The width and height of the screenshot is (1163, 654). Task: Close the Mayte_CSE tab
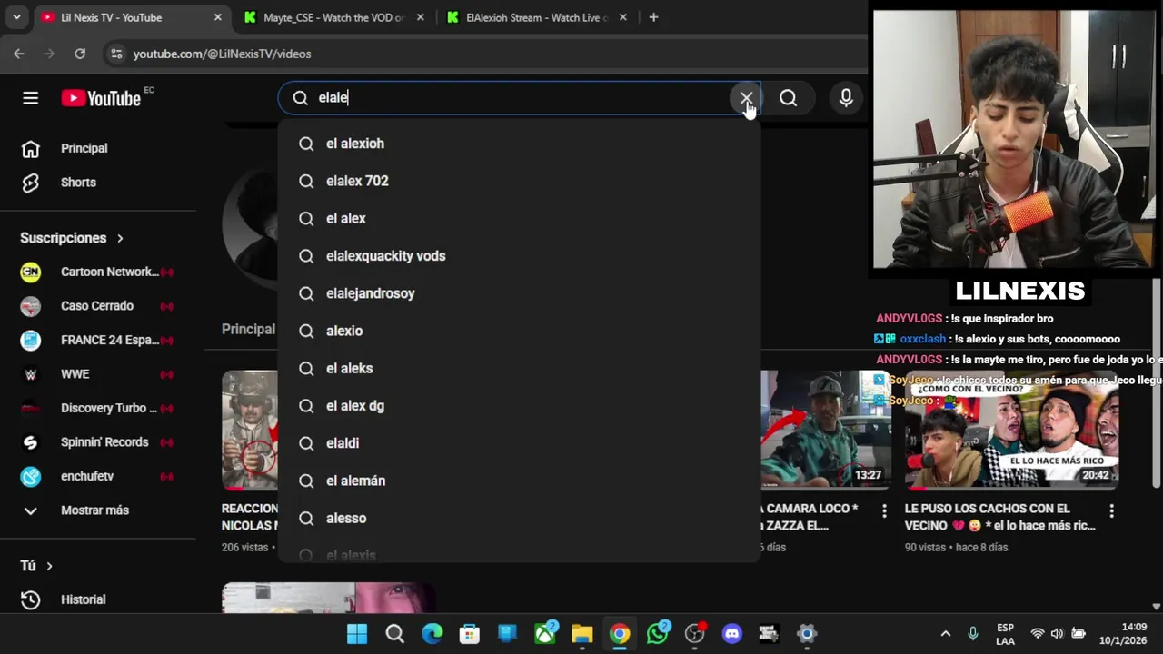(420, 17)
